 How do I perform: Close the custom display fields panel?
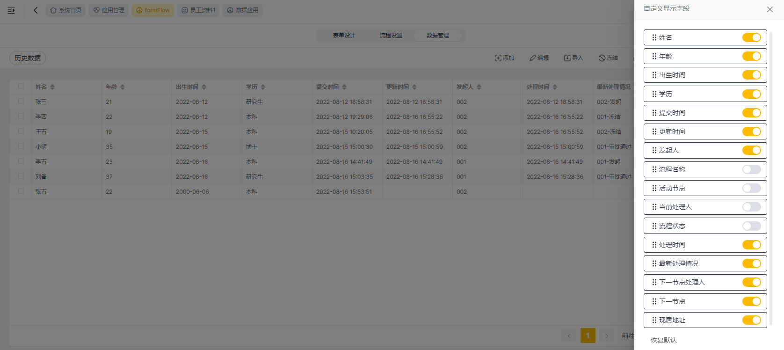tap(770, 9)
